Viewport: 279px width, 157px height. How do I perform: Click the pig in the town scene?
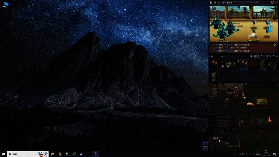(250, 104)
